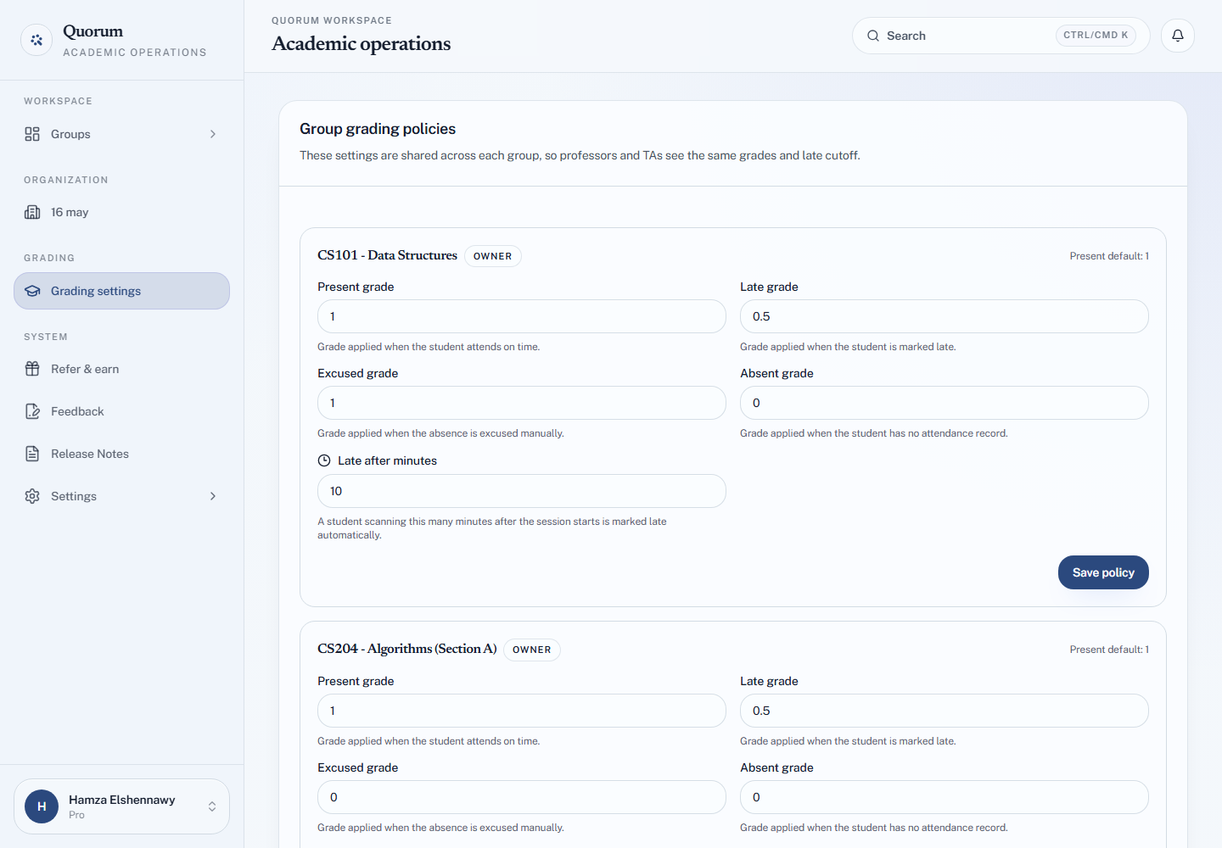Click the CS101 - Data Structures heading

pyautogui.click(x=387, y=255)
